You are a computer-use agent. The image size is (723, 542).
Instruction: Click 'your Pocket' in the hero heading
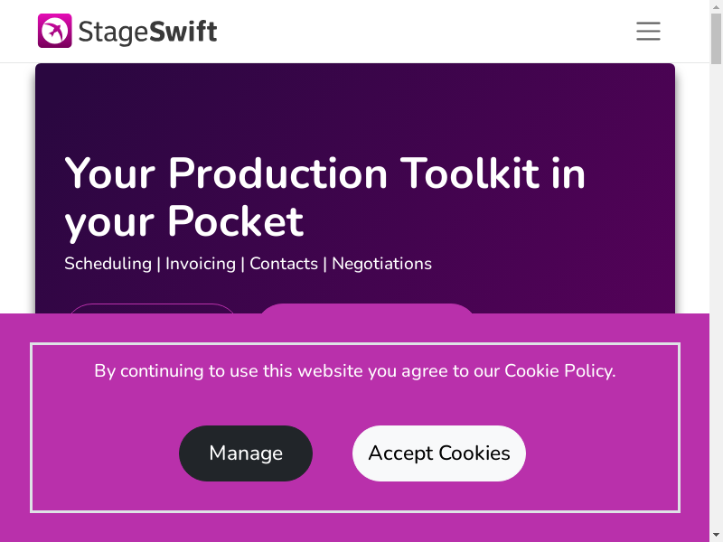184,221
